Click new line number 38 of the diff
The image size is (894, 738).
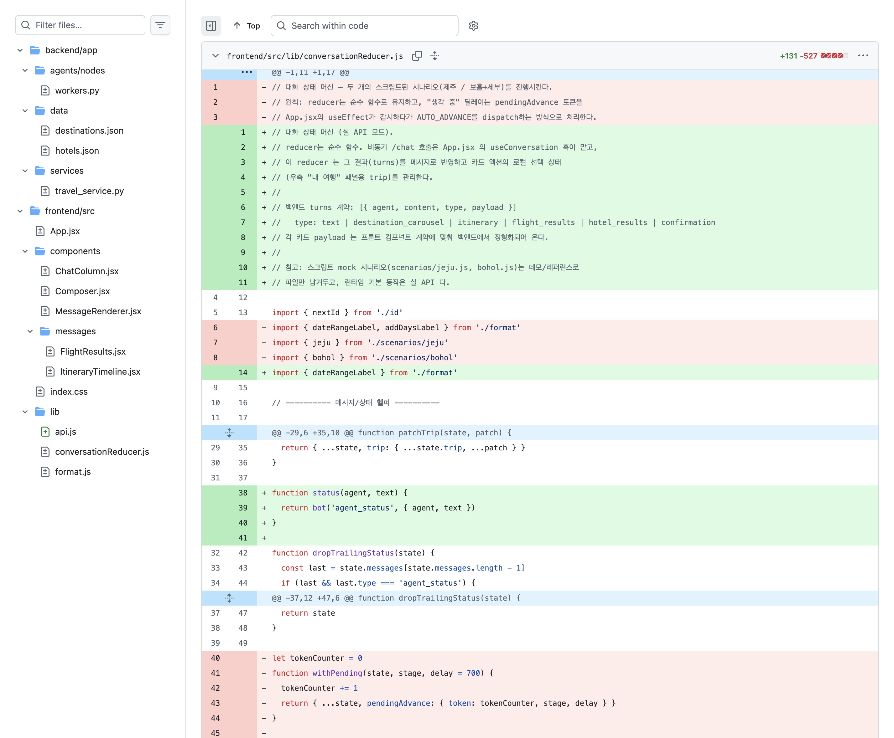click(x=242, y=493)
